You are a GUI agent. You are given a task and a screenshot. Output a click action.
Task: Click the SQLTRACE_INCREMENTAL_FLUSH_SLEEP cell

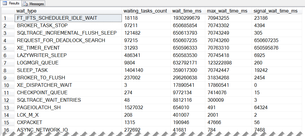tap(68, 33)
